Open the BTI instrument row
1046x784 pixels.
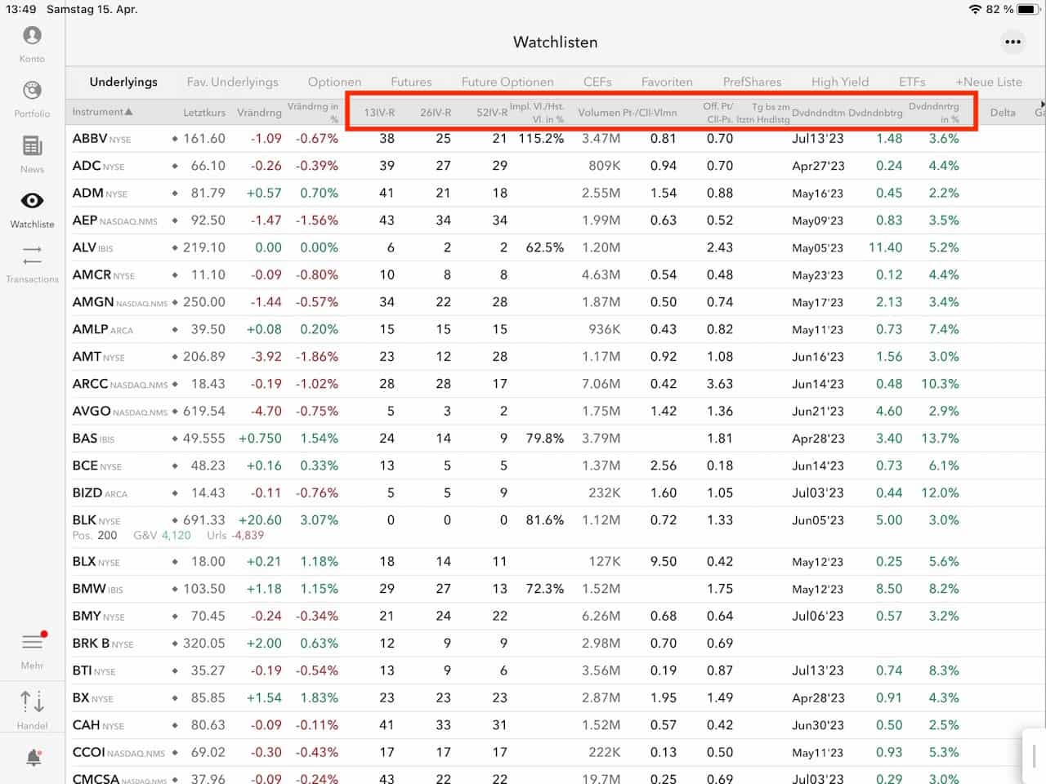point(556,670)
